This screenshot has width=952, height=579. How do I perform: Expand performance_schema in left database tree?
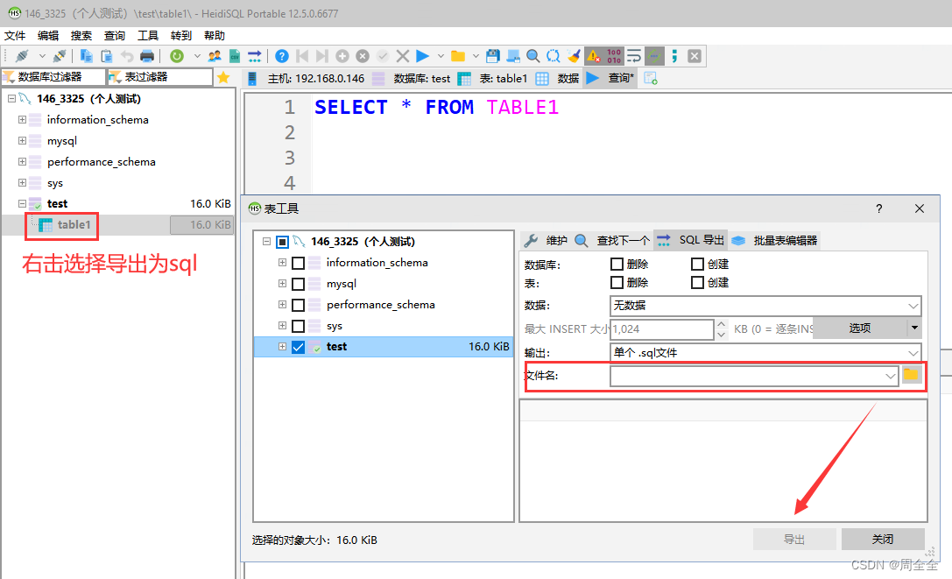(23, 161)
